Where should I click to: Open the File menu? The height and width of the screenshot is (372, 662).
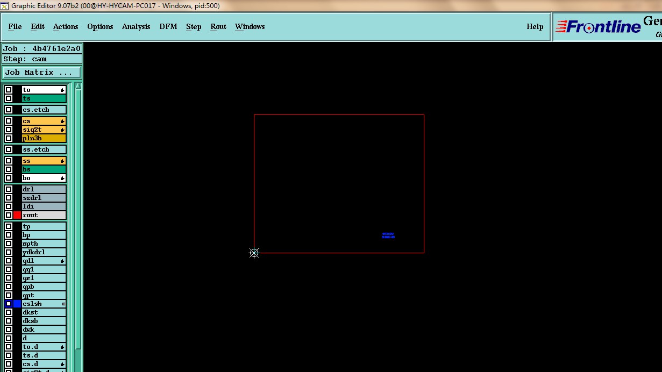click(15, 26)
